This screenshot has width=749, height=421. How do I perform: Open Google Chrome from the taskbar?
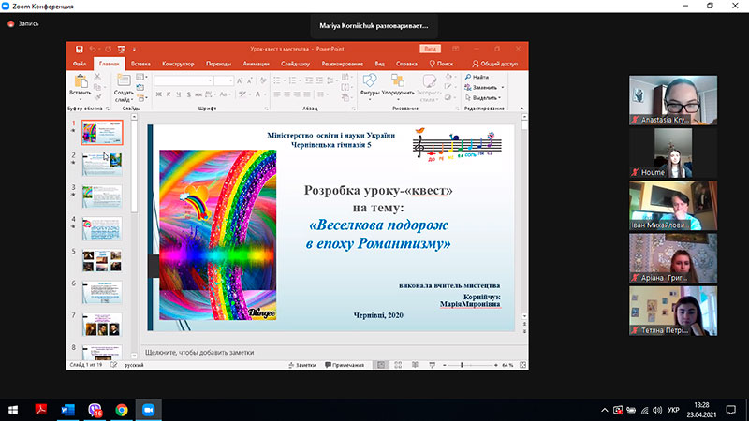(122, 410)
